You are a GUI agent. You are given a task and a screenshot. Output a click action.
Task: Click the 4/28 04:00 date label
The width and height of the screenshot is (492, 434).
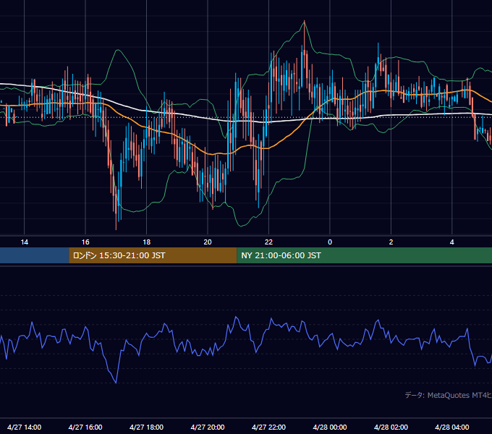451,427
